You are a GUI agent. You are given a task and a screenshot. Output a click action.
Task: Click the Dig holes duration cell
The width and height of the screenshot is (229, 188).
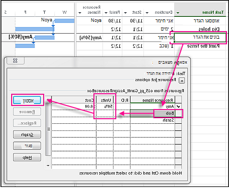point(159,29)
